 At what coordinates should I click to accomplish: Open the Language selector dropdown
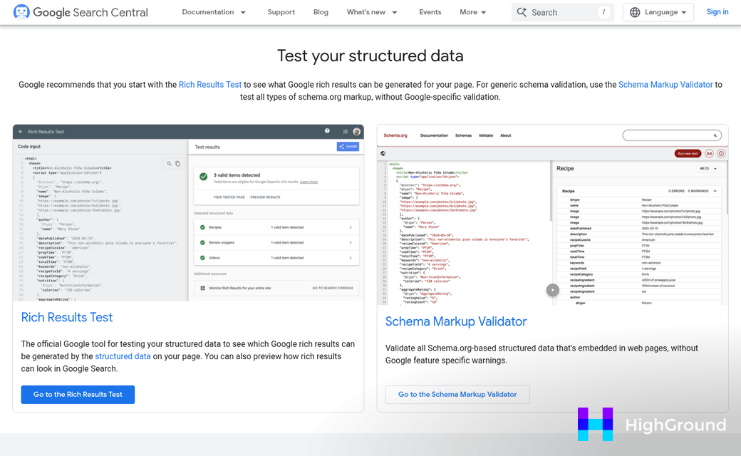[658, 12]
